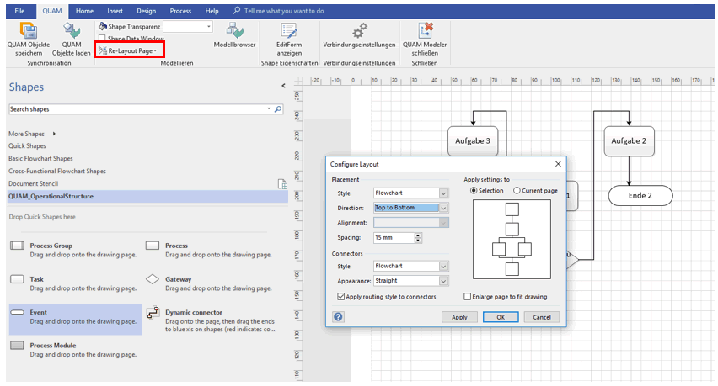This screenshot has width=718, height=386.
Task: Click the Document Stencil page icon
Action: click(282, 183)
